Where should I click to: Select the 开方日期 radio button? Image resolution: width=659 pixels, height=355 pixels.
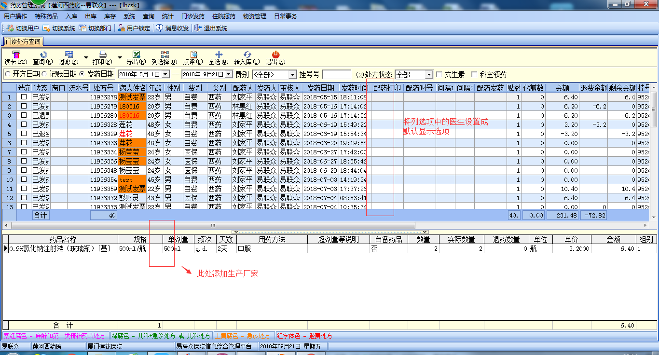point(8,74)
